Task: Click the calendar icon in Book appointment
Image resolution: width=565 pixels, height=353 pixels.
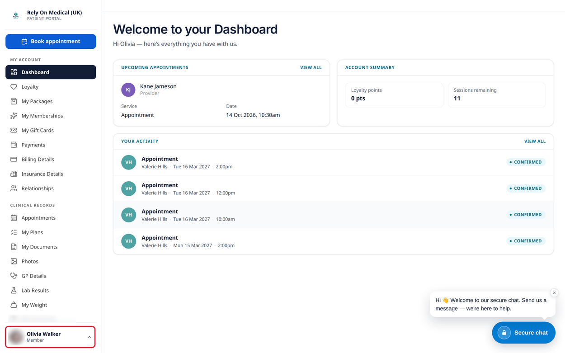Action: pos(24,42)
